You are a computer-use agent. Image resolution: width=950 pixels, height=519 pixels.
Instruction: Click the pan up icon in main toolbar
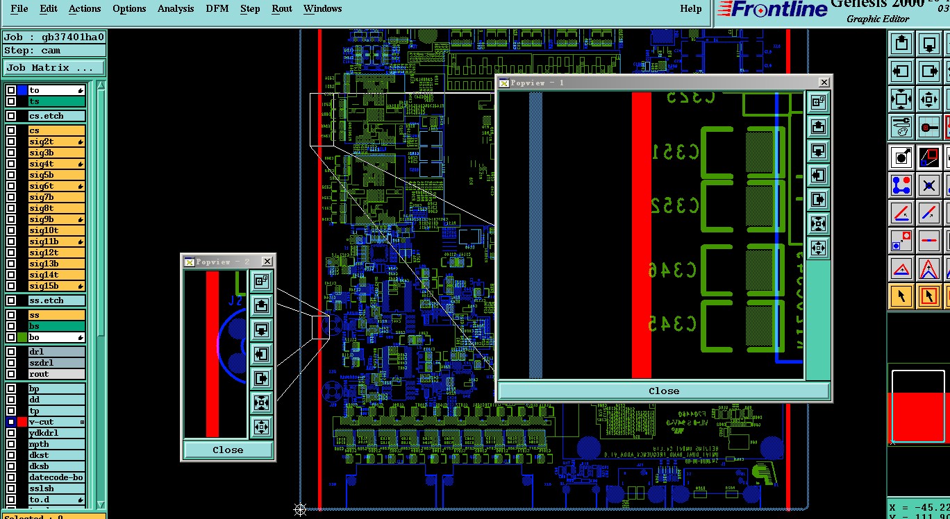click(901, 43)
